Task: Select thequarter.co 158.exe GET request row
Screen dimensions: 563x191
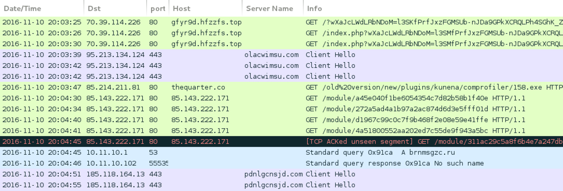Action: click(281, 87)
